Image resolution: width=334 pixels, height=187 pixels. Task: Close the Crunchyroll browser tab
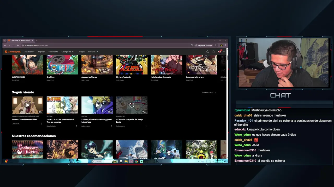[33, 40]
